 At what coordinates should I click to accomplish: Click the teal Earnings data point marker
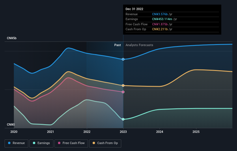[123, 119]
